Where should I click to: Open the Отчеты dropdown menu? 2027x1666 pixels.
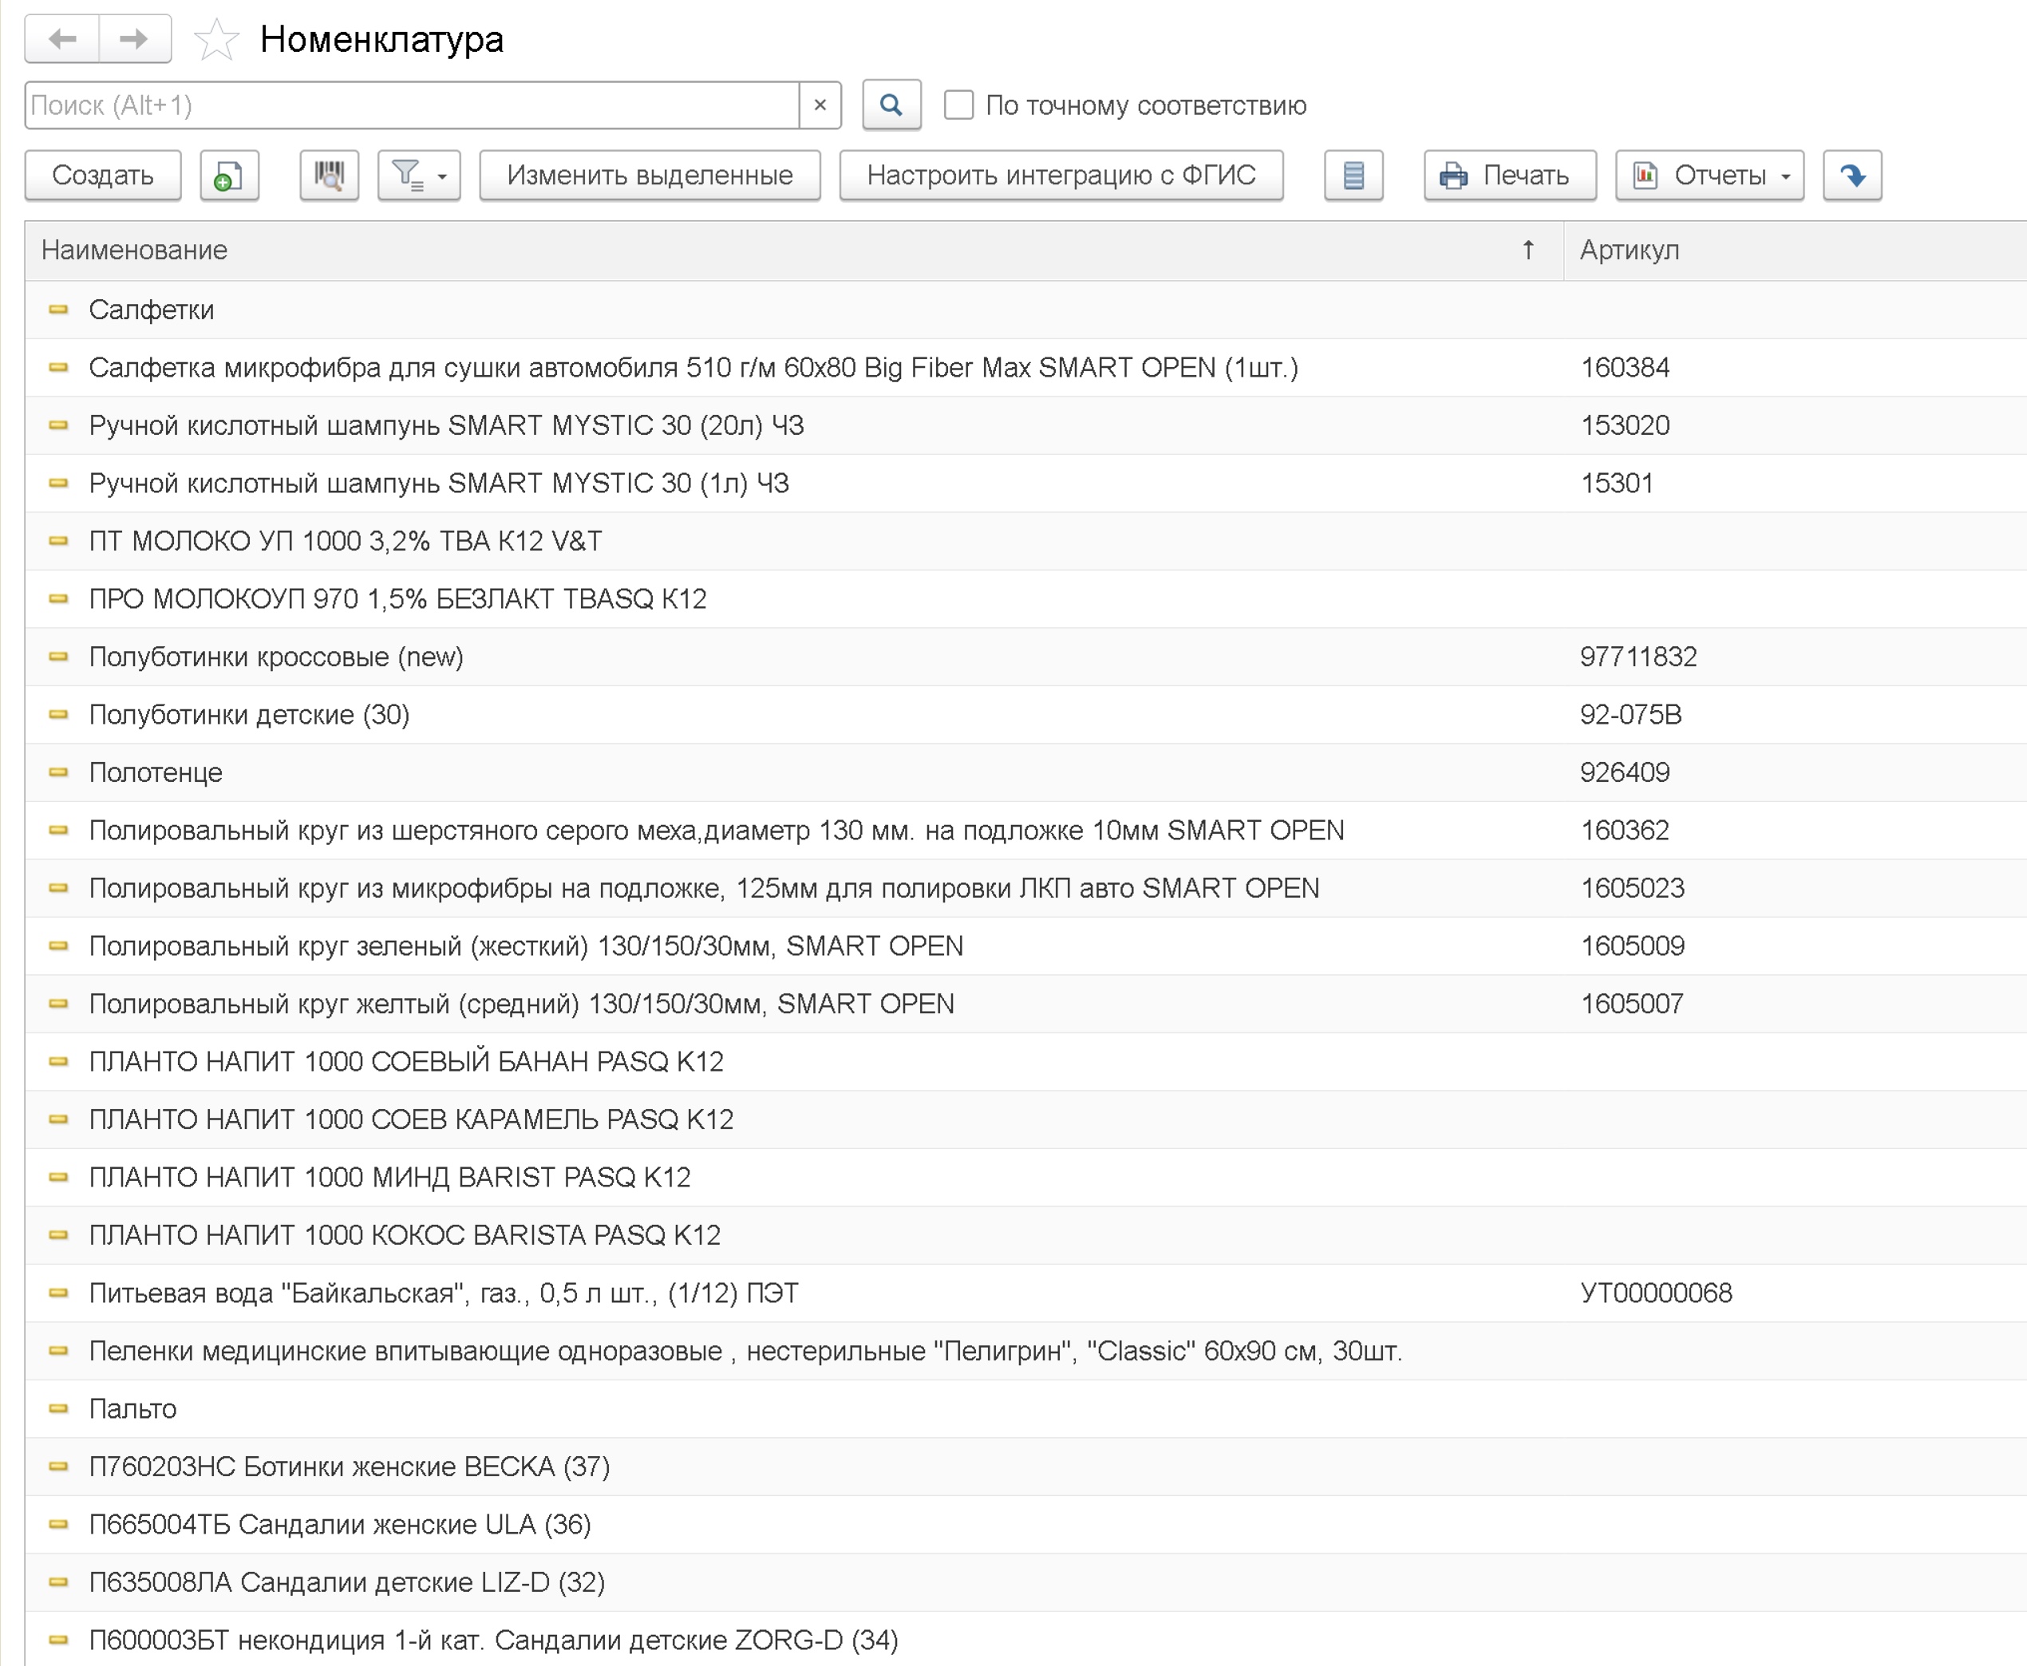[1709, 176]
